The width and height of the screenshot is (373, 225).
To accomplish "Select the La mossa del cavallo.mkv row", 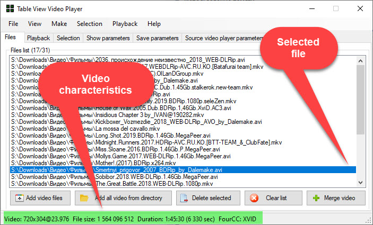I will 183,129.
